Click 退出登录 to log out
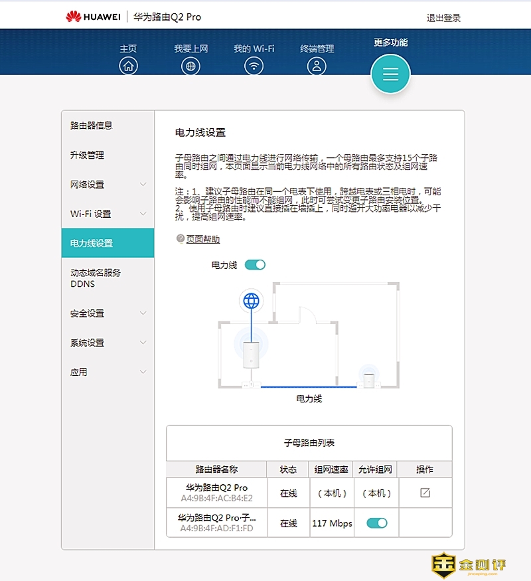The width and height of the screenshot is (531, 581). point(443,18)
